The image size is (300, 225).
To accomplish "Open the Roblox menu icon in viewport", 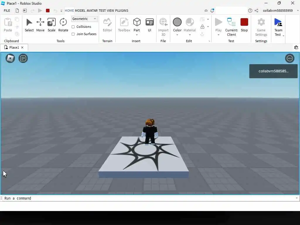I will [x=10, y=58].
